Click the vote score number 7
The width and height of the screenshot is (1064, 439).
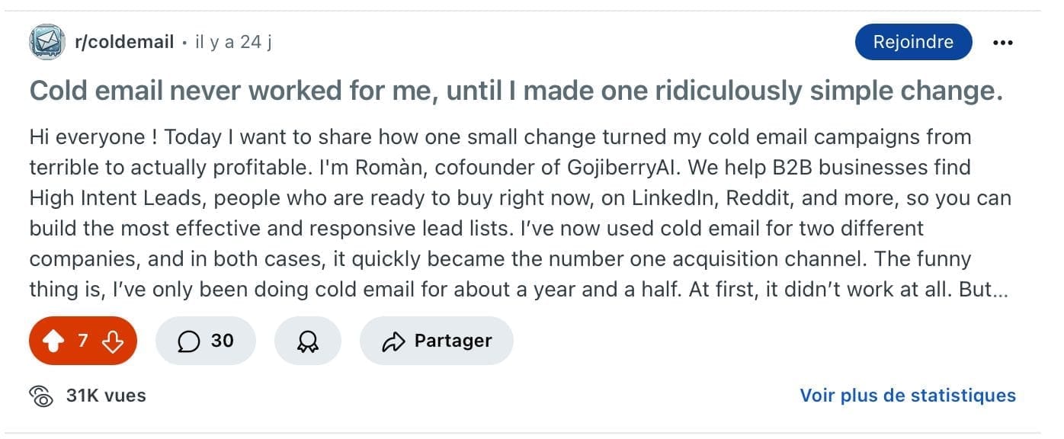pos(83,341)
